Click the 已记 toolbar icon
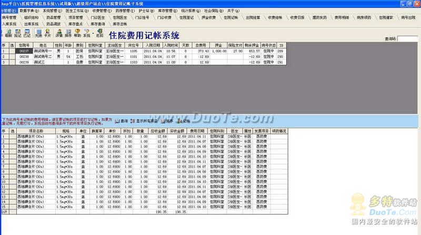Viewport: 421px width, 235px height. point(26,35)
